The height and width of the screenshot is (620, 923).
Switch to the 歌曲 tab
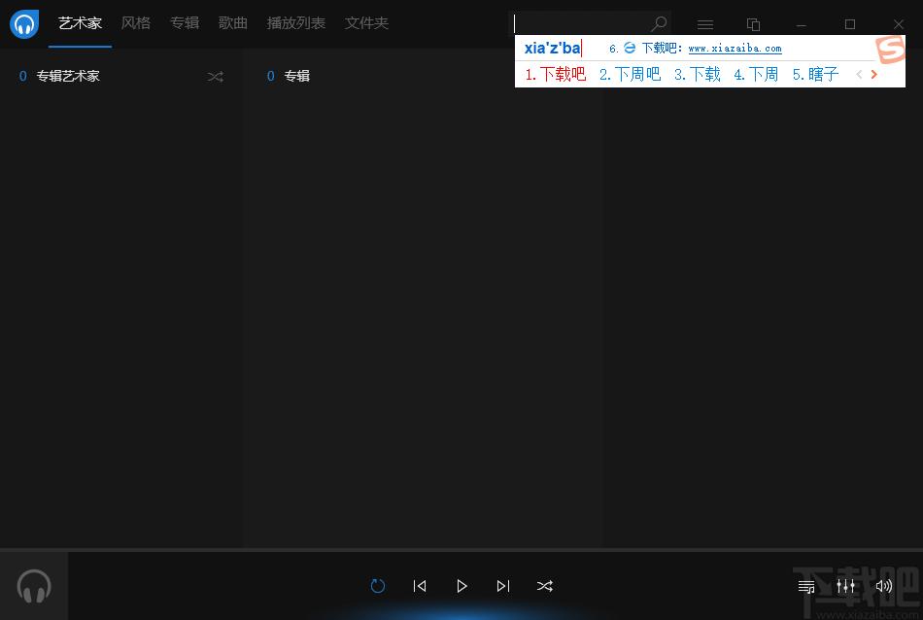coord(232,23)
